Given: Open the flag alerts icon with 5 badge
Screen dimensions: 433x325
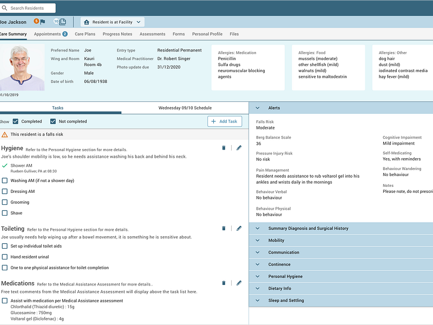Looking at the screenshot, I should tap(40, 21).
